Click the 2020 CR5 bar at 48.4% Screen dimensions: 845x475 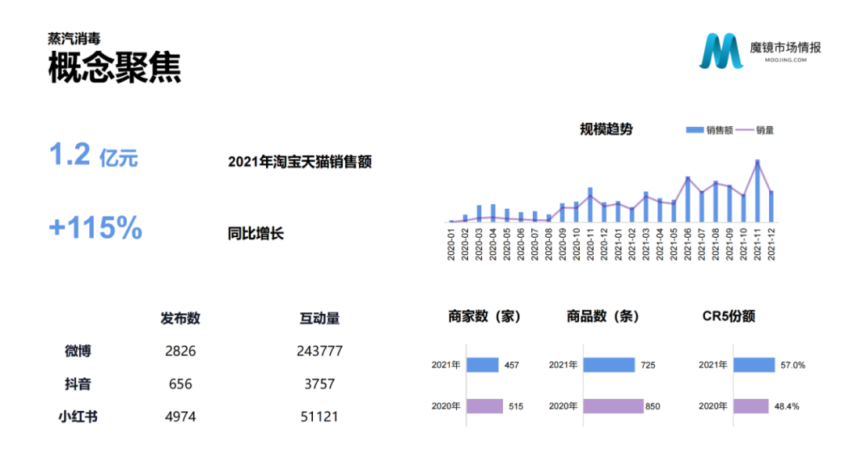click(x=750, y=406)
